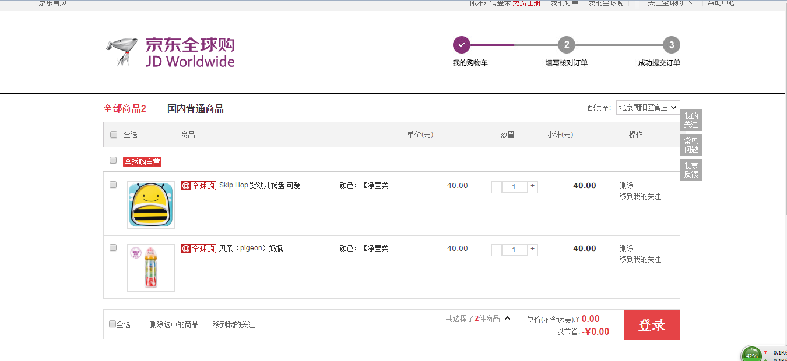This screenshot has width=787, height=361.
Task: Click the red upload speed arrow in floating widget
Action: point(765,353)
